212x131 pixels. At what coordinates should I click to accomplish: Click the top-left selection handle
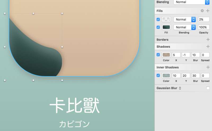pos(5,13)
